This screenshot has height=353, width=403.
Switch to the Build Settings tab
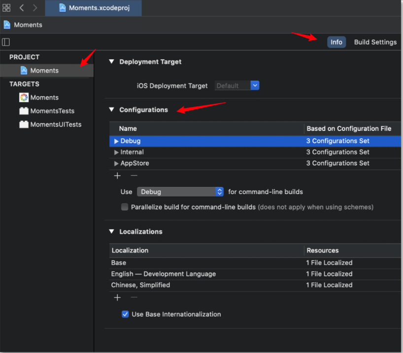375,42
